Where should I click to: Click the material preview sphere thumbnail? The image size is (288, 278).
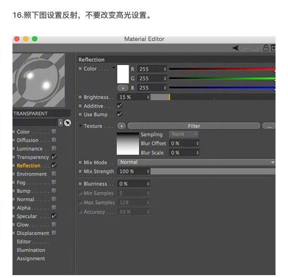point(39,80)
